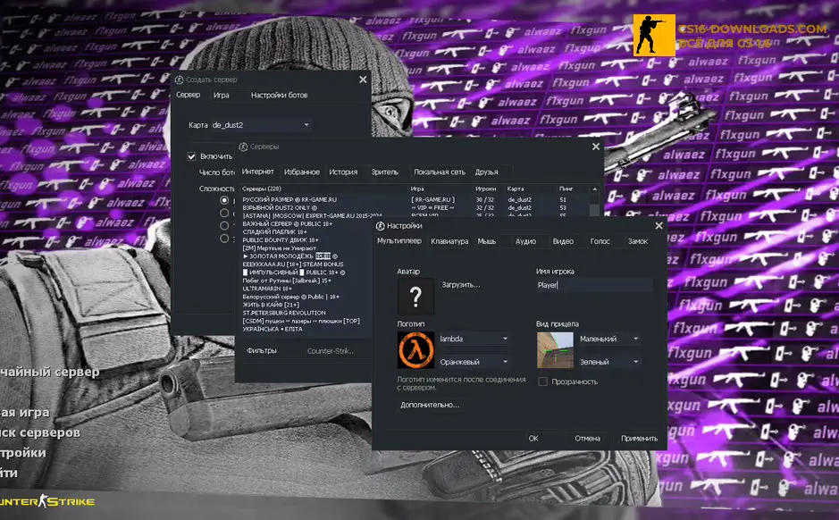
Task: Open the Маленький crosshair size dropdown
Action: point(609,340)
